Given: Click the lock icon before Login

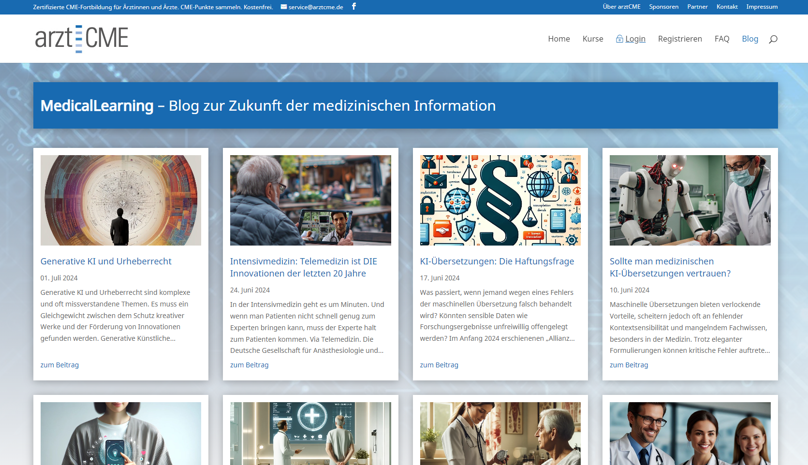Looking at the screenshot, I should tap(619, 39).
